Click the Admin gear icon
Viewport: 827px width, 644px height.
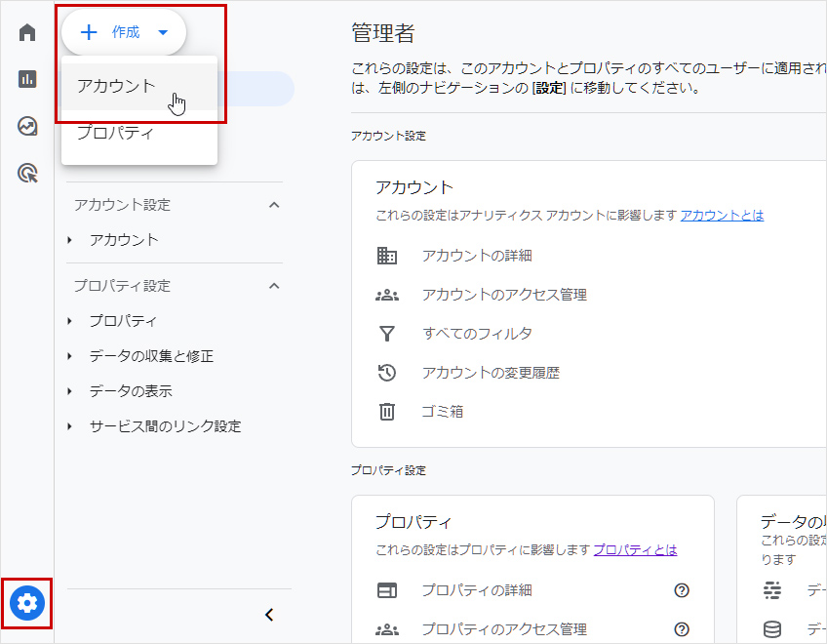[x=27, y=604]
